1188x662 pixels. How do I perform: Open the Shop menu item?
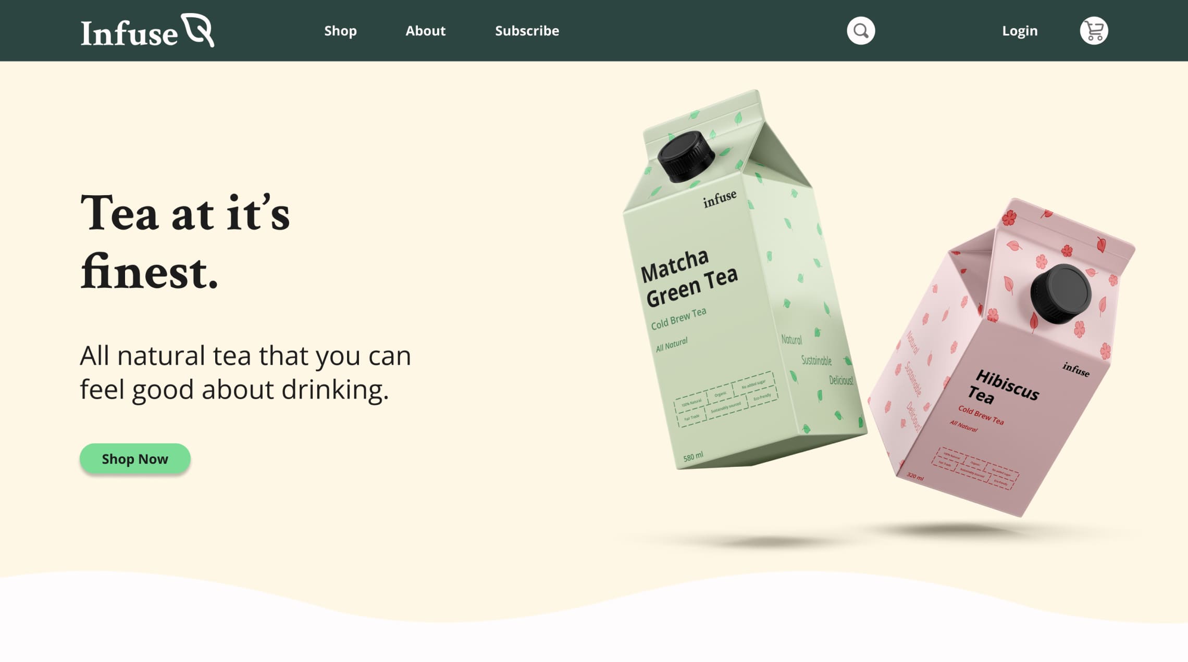click(x=340, y=31)
